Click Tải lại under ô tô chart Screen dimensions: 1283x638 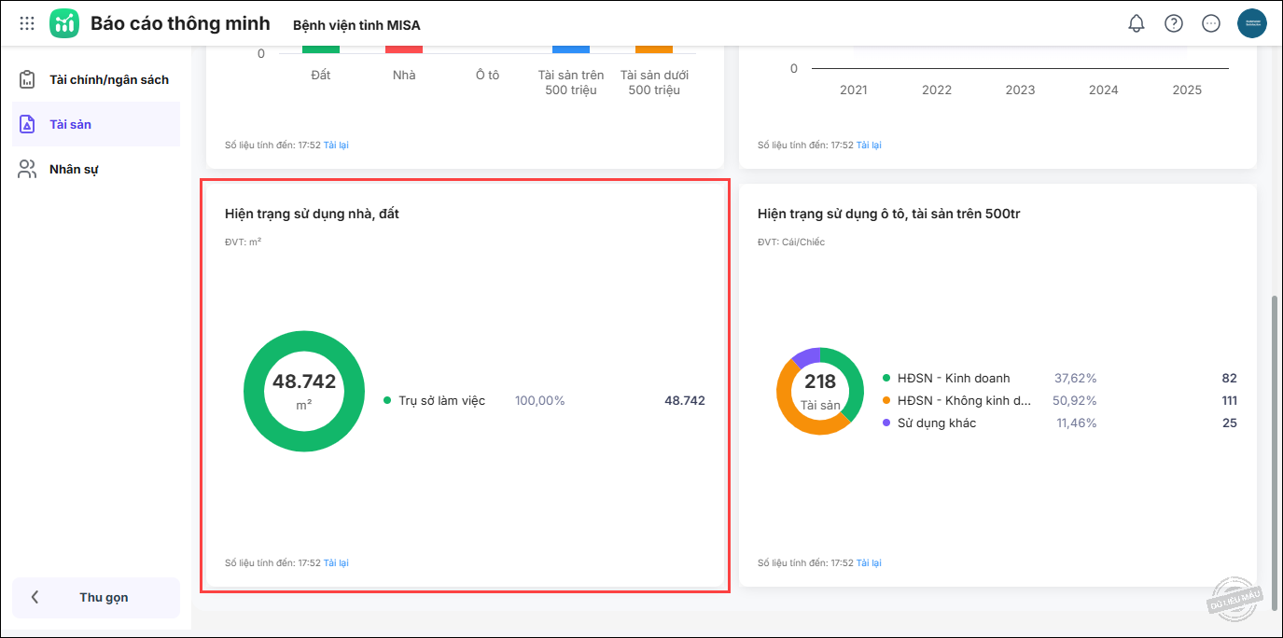pos(869,563)
